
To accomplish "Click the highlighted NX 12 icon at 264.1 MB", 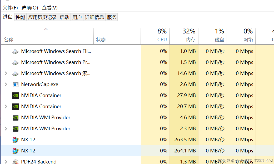I will [x=15, y=151].
